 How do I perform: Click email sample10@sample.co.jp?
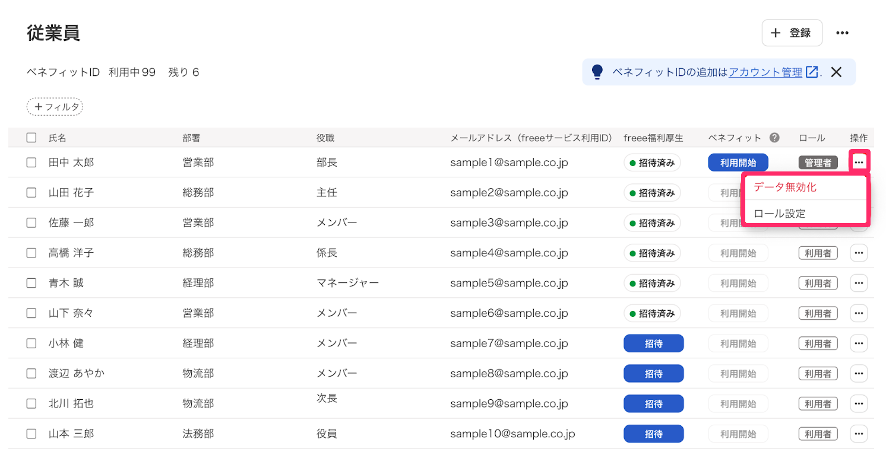pyautogui.click(x=512, y=434)
